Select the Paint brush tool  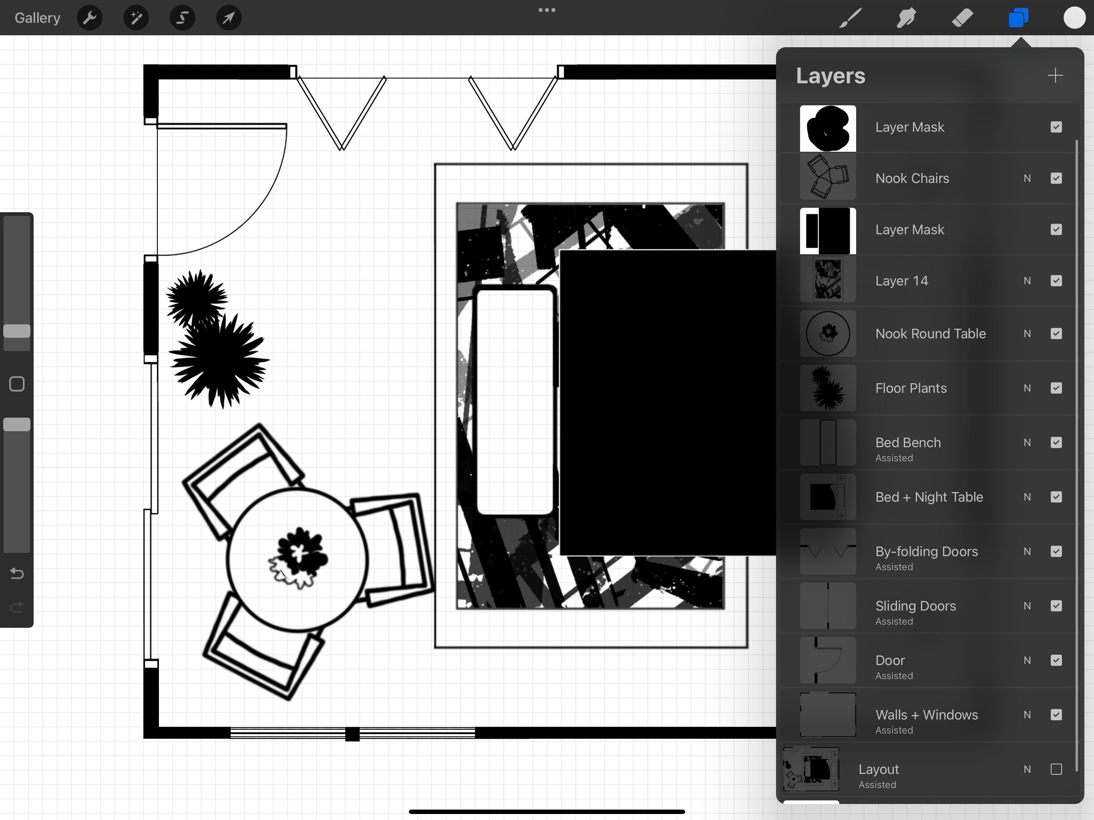[x=850, y=18]
